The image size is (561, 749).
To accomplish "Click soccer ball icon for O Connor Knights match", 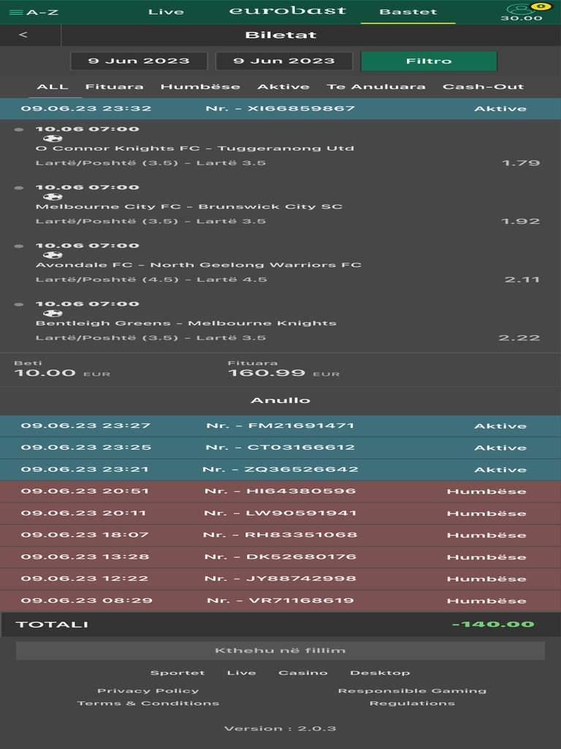I will [x=53, y=138].
